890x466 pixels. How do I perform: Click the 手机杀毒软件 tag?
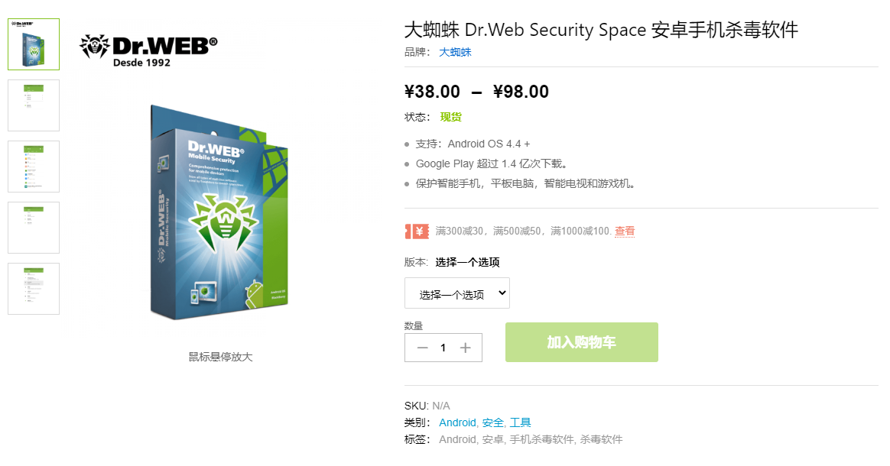pos(541,439)
